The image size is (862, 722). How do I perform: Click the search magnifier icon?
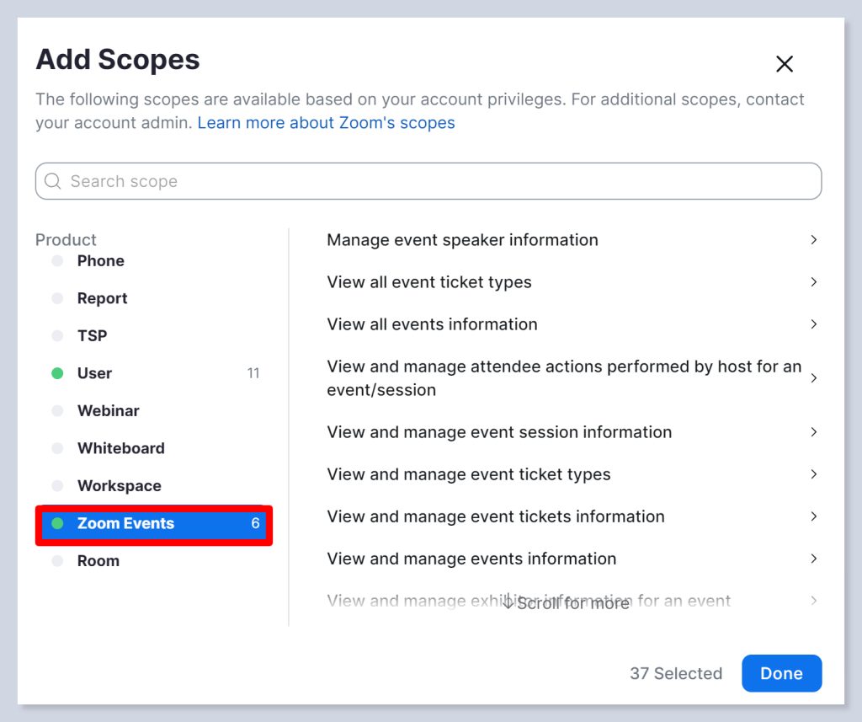53,181
